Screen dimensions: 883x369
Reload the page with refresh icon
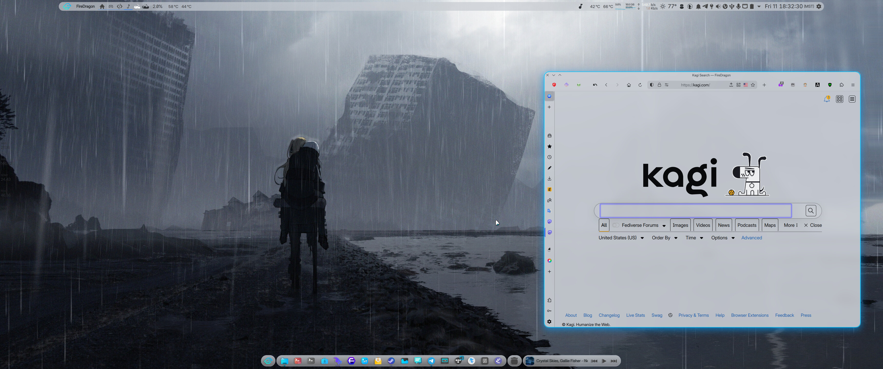click(640, 85)
